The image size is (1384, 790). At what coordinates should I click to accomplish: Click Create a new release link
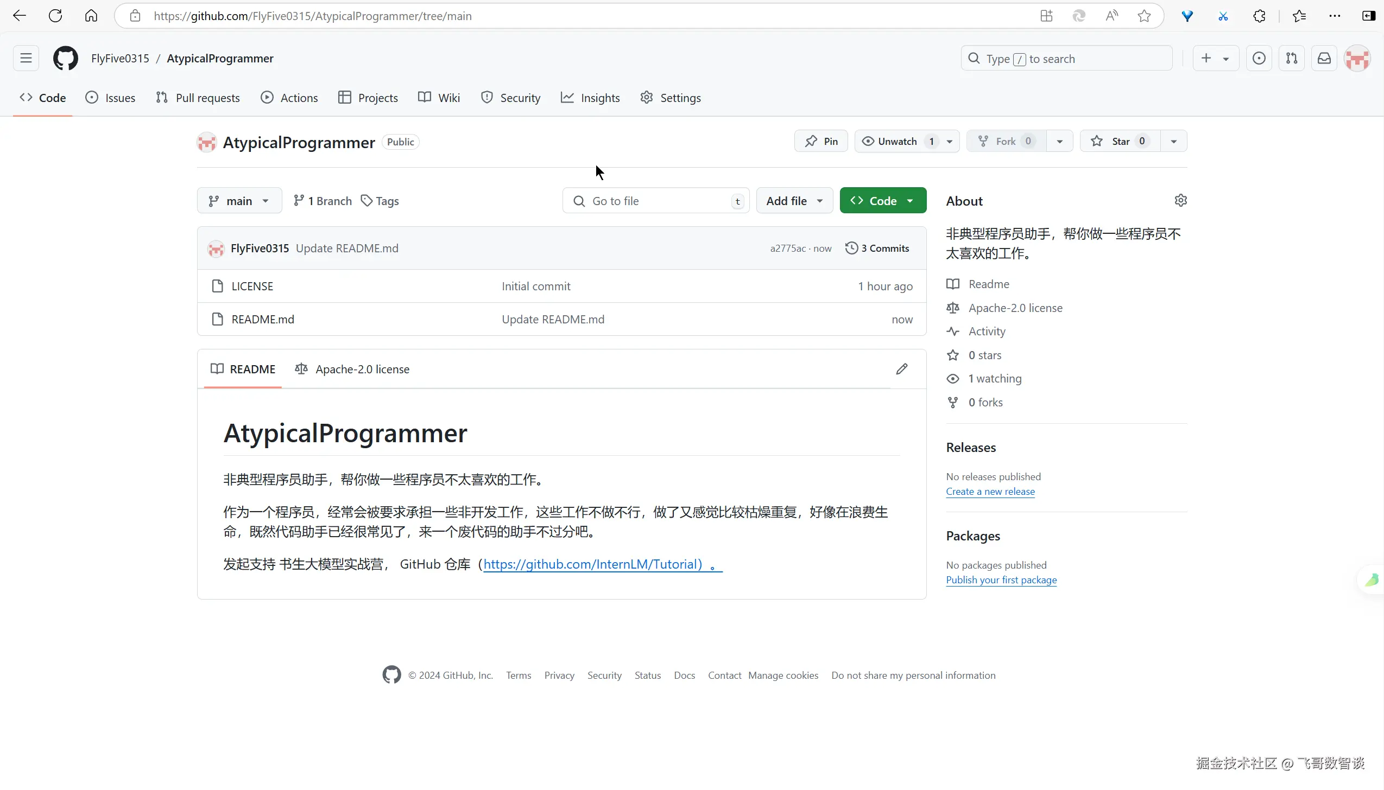[x=990, y=492]
